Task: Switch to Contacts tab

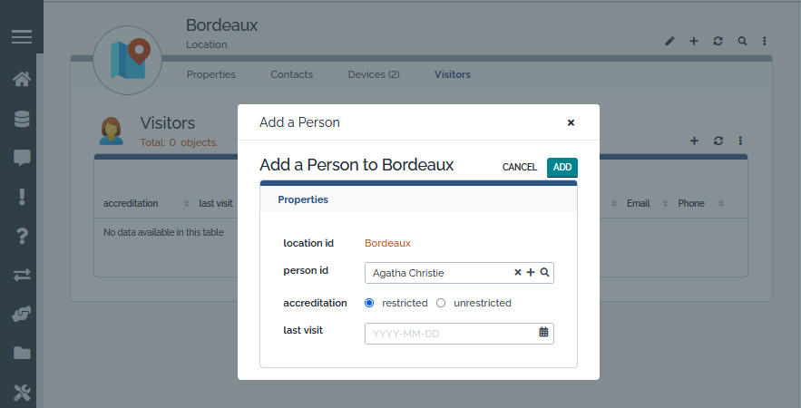Action: click(291, 74)
